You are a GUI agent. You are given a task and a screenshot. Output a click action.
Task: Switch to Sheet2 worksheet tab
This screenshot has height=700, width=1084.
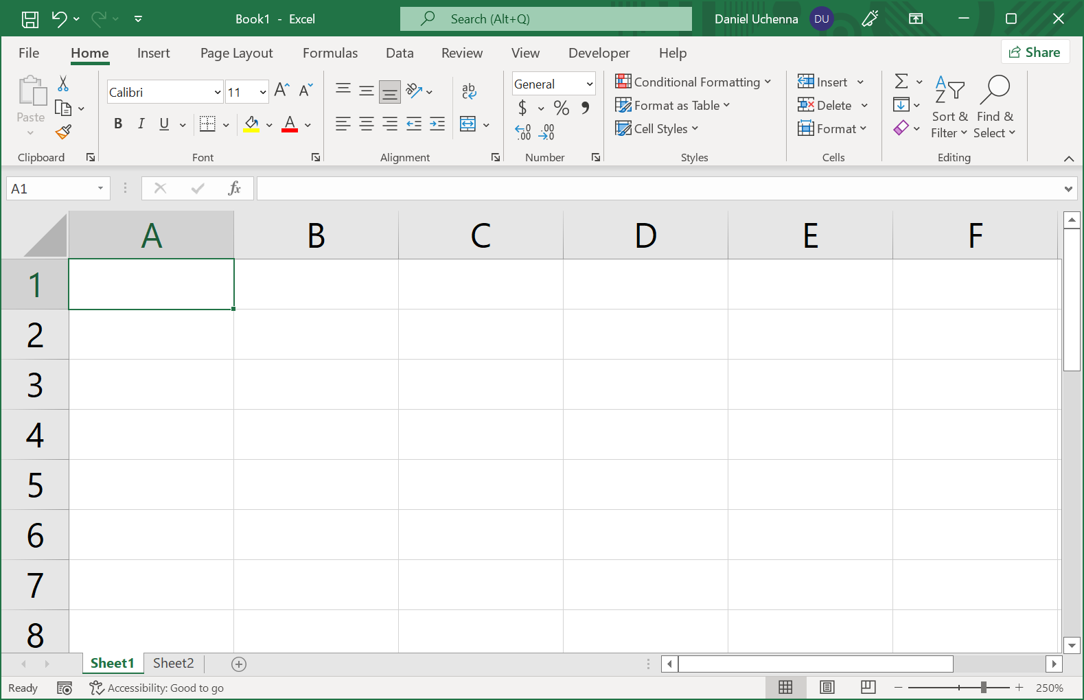[x=173, y=663]
